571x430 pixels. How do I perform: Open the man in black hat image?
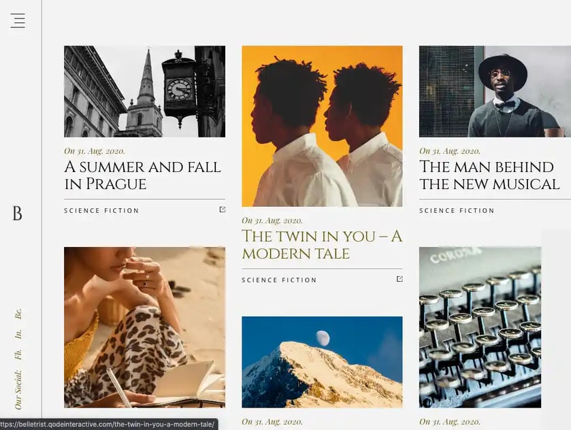pos(495,91)
